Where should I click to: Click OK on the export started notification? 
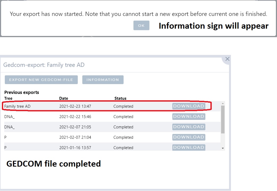[x=141, y=25]
